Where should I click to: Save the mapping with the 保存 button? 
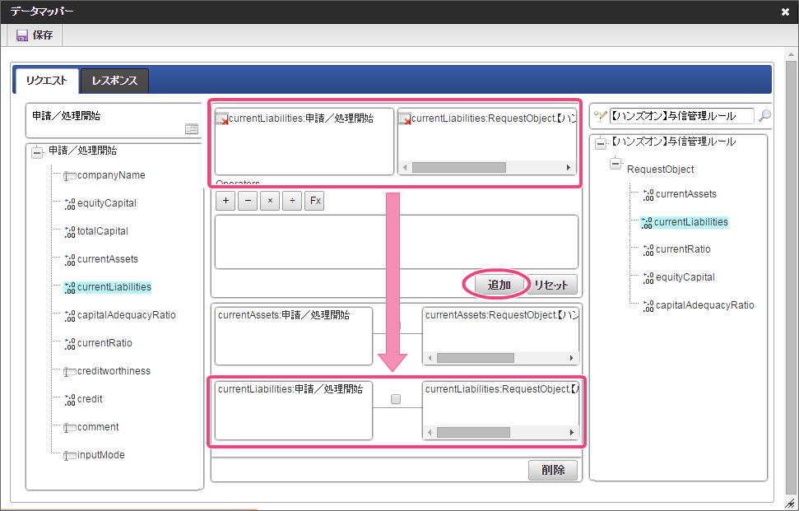pos(34,35)
